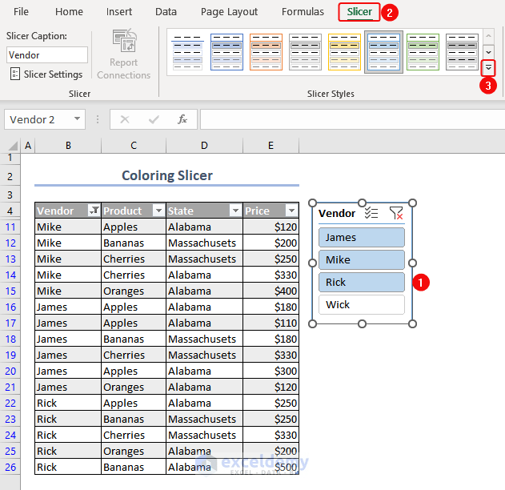Image resolution: width=505 pixels, height=490 pixels.
Task: Select column B header
Action: 68,146
